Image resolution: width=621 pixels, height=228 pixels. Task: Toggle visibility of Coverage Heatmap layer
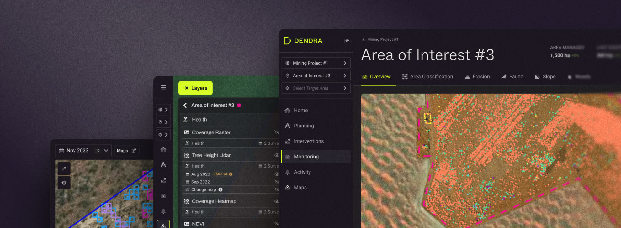click(x=276, y=201)
